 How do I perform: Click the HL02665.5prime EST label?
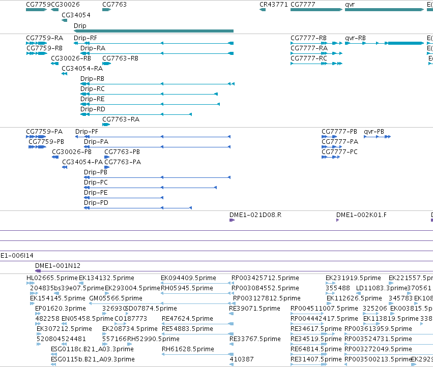tap(52, 278)
